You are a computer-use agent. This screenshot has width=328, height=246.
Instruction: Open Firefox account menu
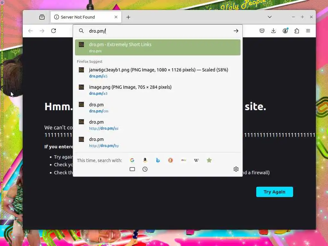coord(285,31)
